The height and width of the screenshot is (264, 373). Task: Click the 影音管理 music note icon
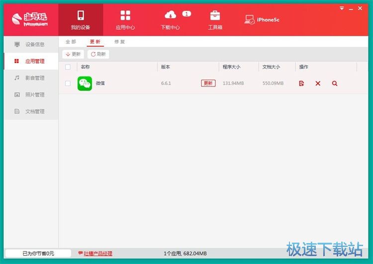coord(17,78)
